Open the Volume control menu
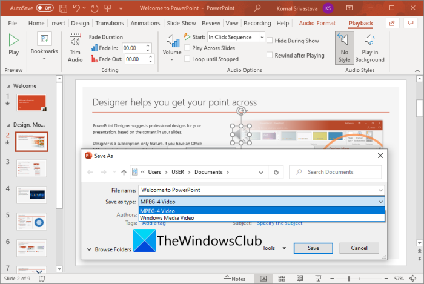 pos(172,48)
